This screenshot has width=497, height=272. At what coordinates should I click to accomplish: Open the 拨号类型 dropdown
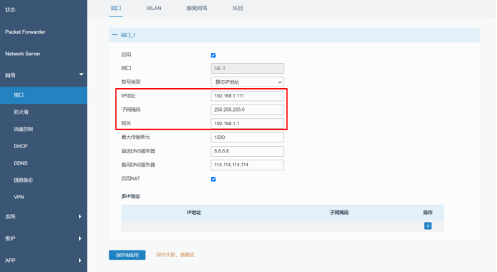(x=247, y=82)
